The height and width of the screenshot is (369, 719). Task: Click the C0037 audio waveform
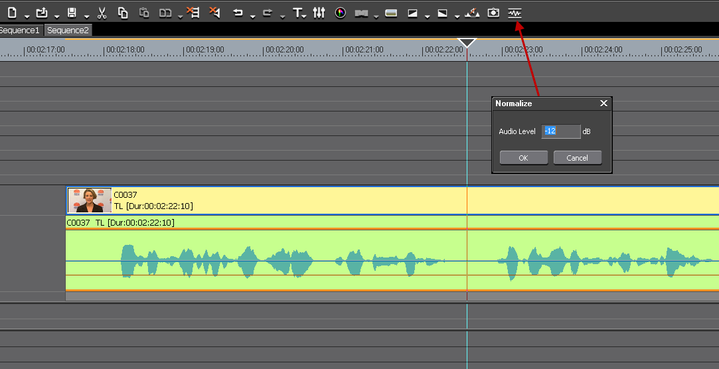[392, 260]
